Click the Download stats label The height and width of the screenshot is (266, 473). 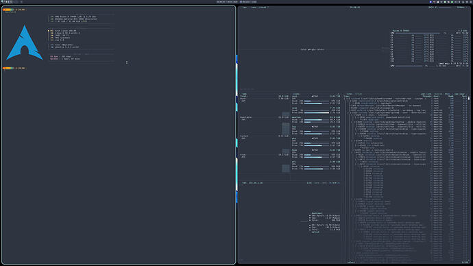click(317, 213)
